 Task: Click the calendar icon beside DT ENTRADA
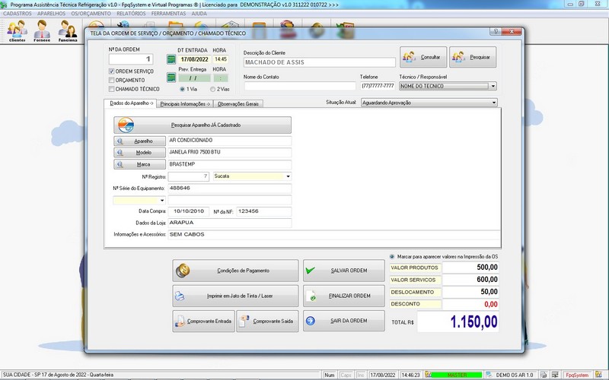pos(171,59)
